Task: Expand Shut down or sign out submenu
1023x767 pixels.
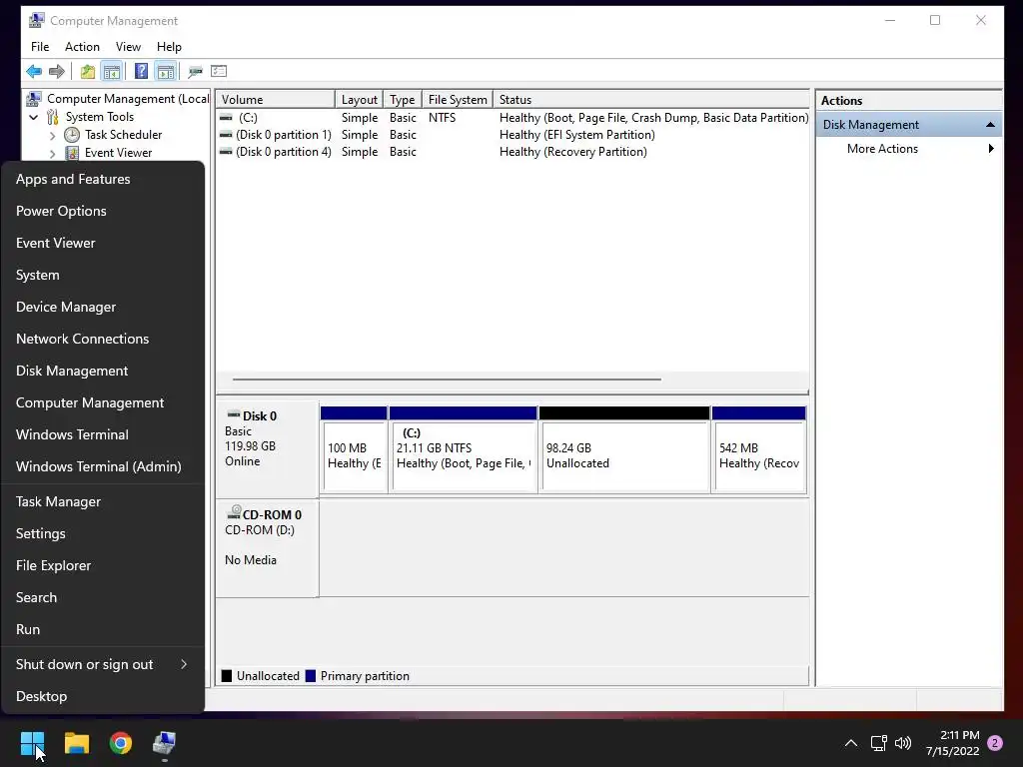Action: click(184, 664)
